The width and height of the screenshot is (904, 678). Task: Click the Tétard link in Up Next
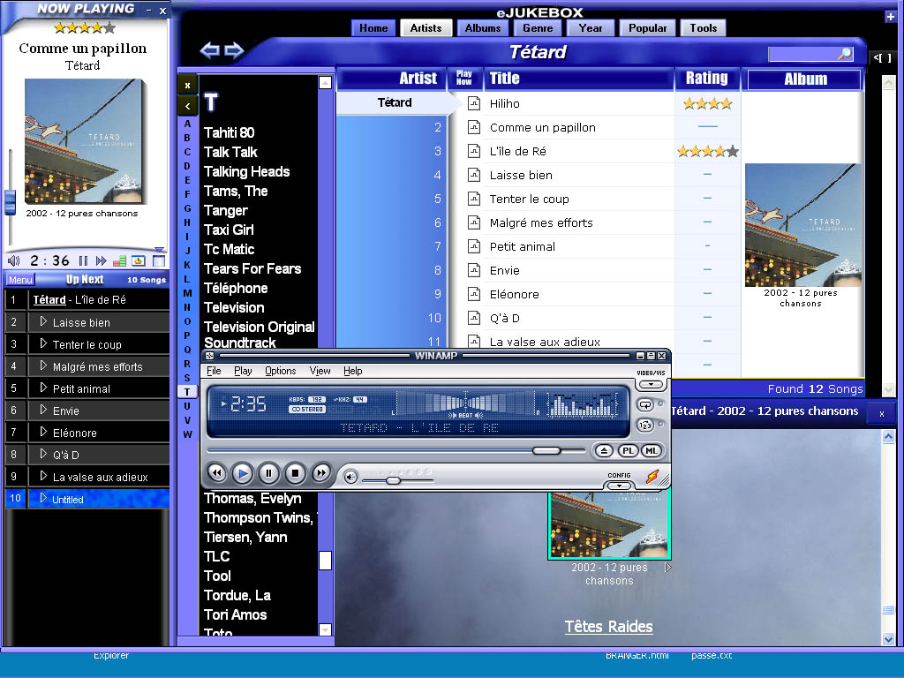49,300
